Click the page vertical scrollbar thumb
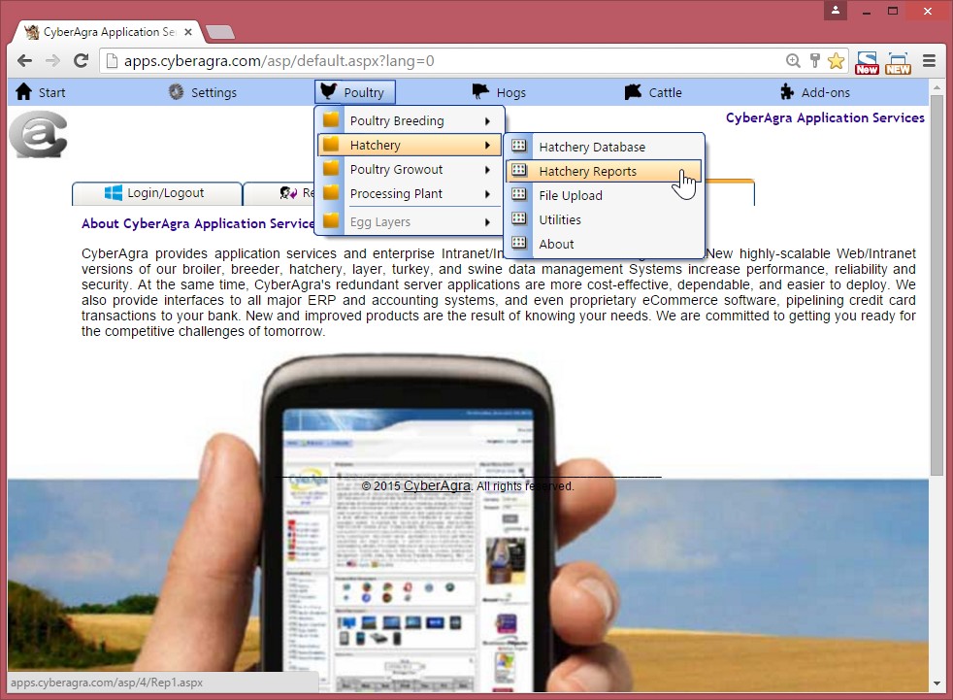This screenshot has width=953, height=700. tap(937, 284)
